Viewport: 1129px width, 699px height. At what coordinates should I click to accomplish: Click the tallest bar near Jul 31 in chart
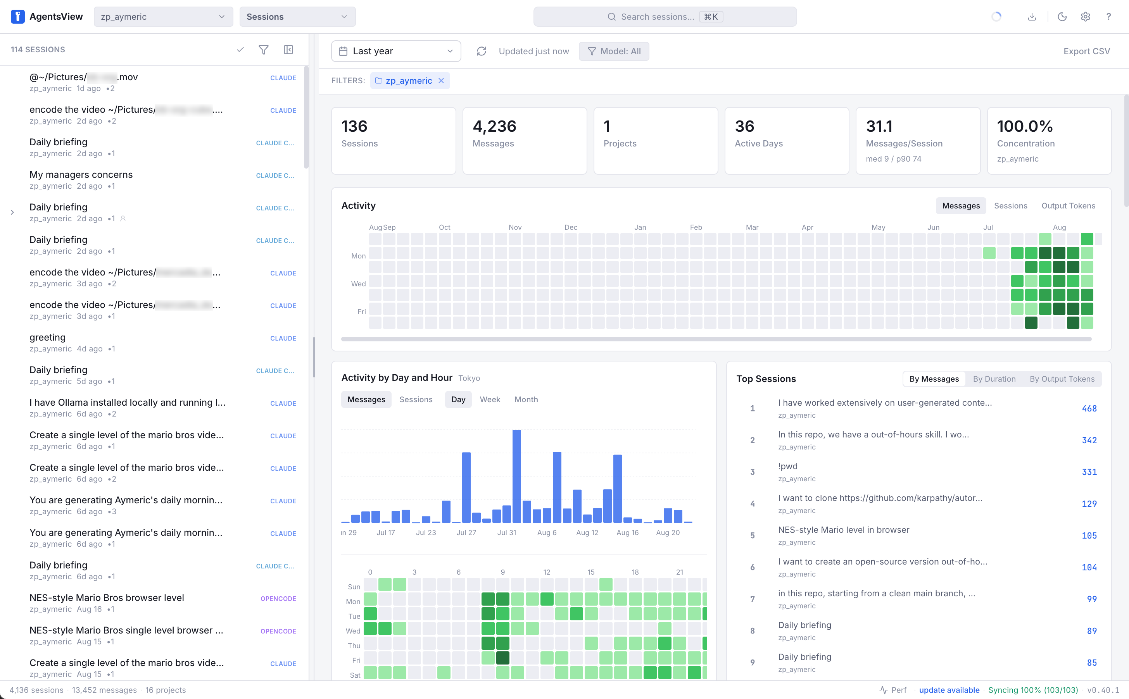click(517, 476)
